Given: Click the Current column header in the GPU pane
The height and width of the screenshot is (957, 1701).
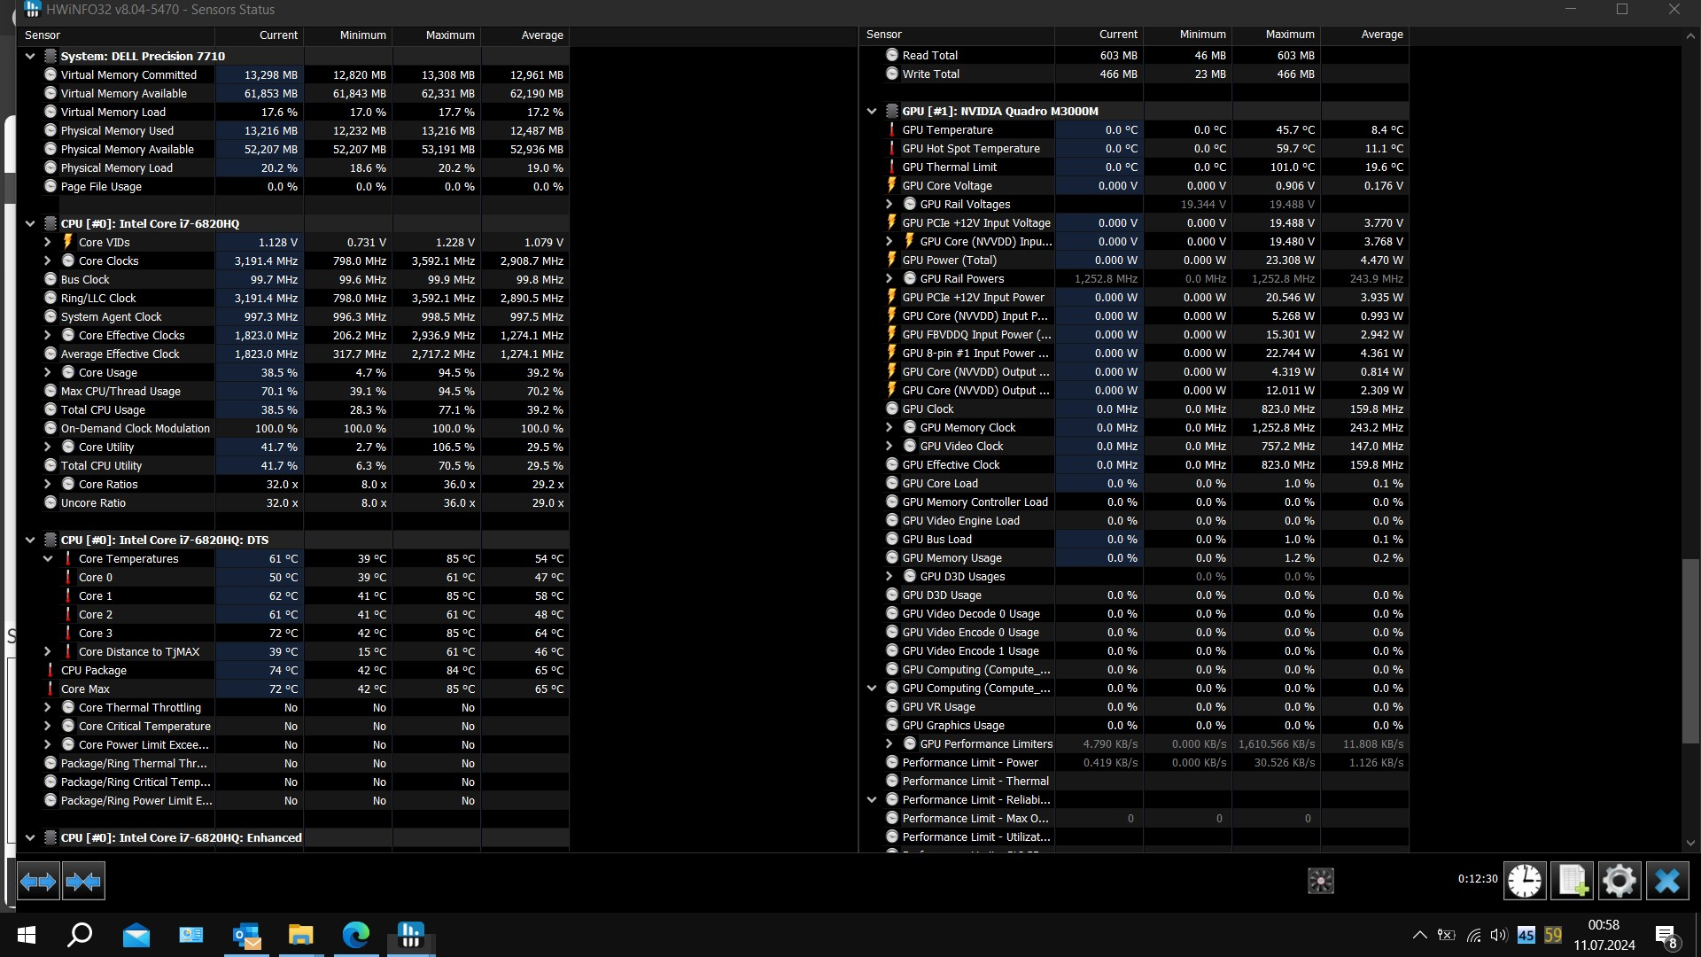Looking at the screenshot, I should click(1099, 35).
